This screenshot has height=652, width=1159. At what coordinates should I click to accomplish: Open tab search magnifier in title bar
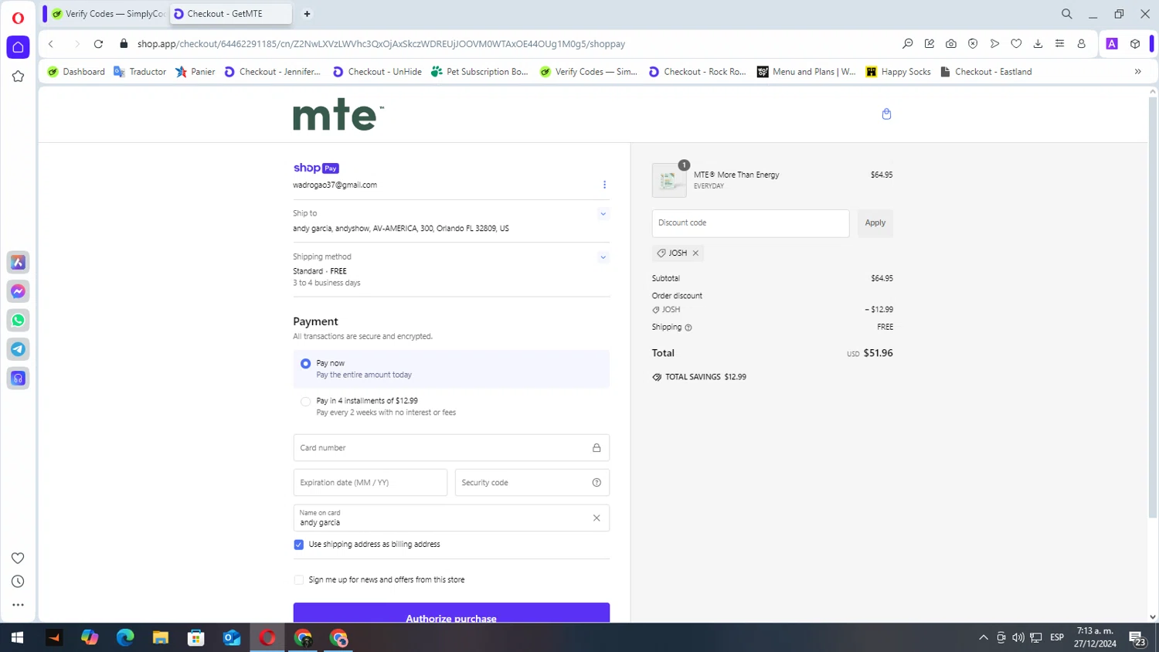click(1066, 14)
